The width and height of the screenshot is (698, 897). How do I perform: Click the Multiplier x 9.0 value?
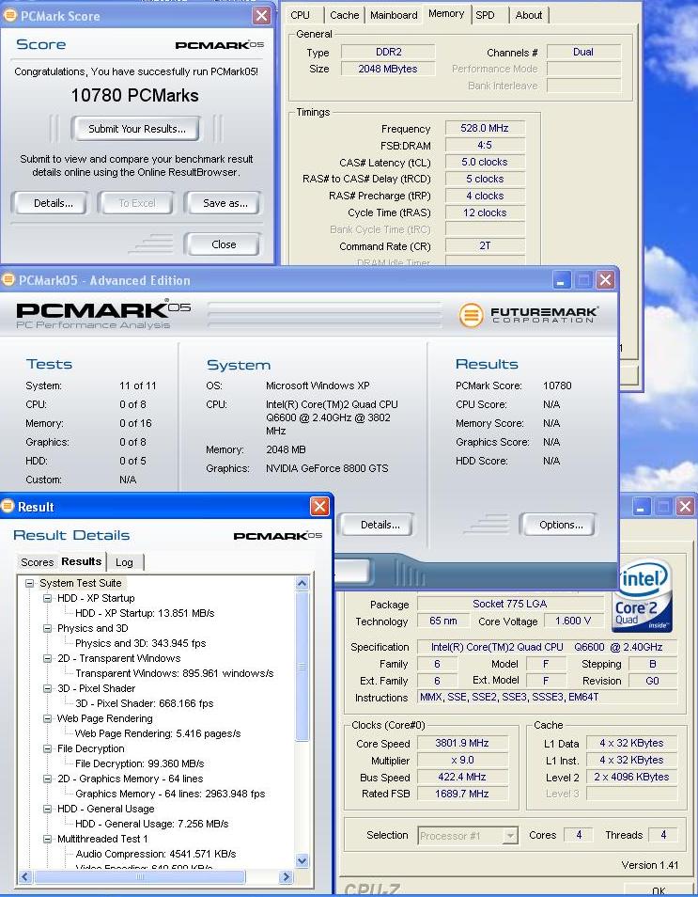click(x=462, y=761)
